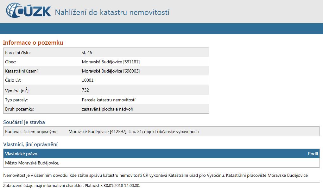Click the Vlastníci, jiní oprávnění heading
Screen dimensions: 323x192
(x=30, y=144)
